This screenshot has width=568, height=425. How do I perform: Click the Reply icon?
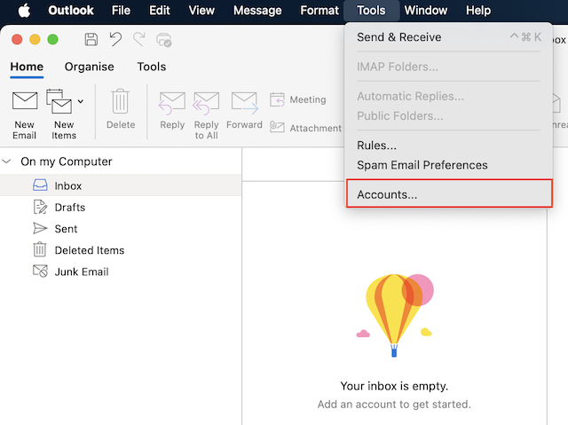172,103
